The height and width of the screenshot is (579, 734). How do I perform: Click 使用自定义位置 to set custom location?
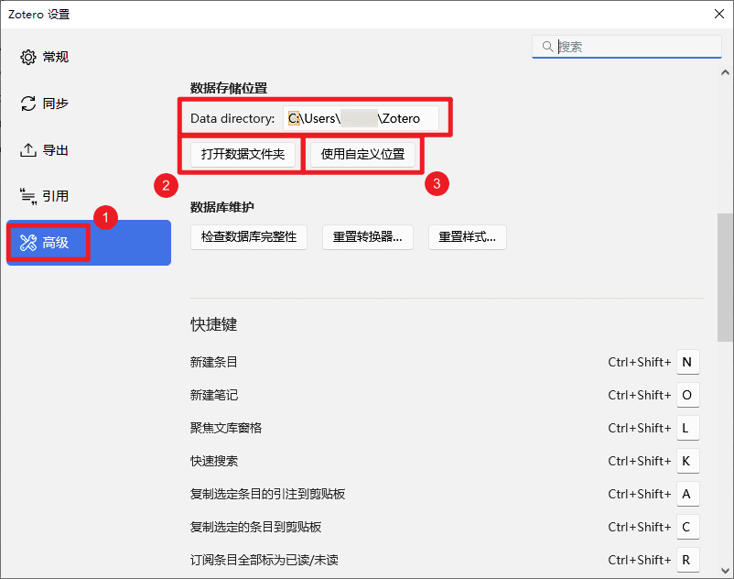[362, 154]
